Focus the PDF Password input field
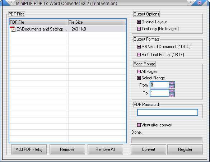 (168, 112)
